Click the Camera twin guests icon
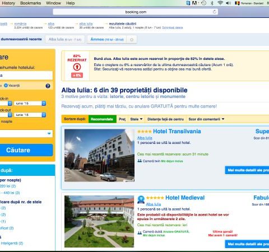 [140, 161]
